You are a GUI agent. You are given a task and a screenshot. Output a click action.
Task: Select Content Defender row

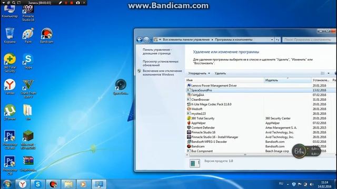tap(261, 128)
